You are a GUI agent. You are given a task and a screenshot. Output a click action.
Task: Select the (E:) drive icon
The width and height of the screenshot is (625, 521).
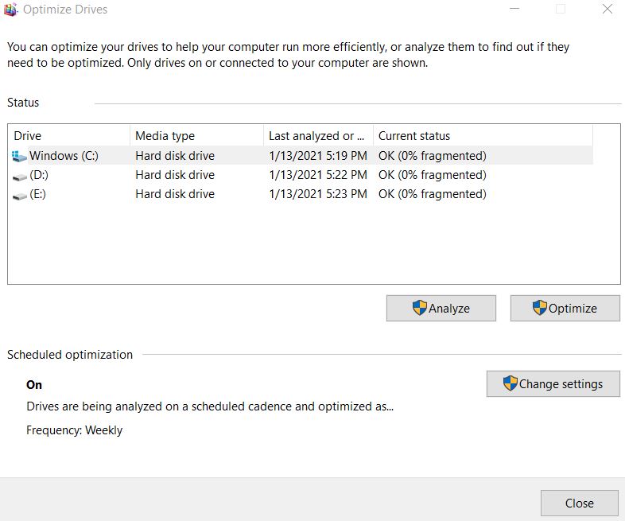(20, 196)
